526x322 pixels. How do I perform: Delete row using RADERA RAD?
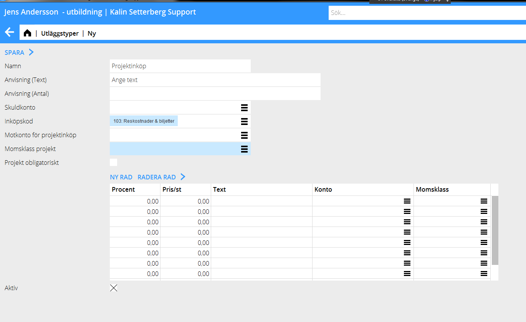[x=157, y=177]
